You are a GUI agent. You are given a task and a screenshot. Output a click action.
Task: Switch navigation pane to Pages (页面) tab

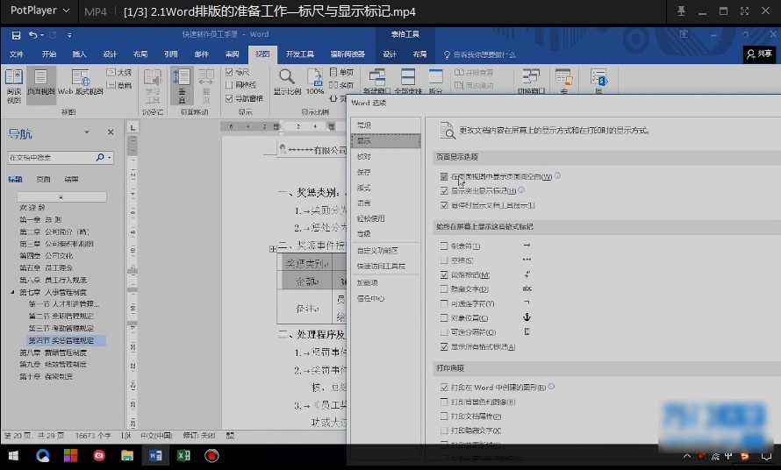tap(43, 179)
